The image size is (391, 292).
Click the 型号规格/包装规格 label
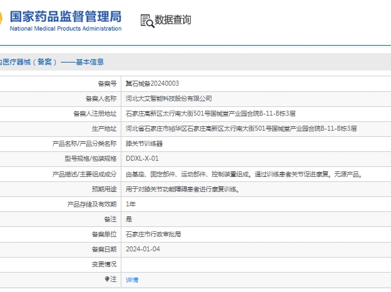pos(91,158)
